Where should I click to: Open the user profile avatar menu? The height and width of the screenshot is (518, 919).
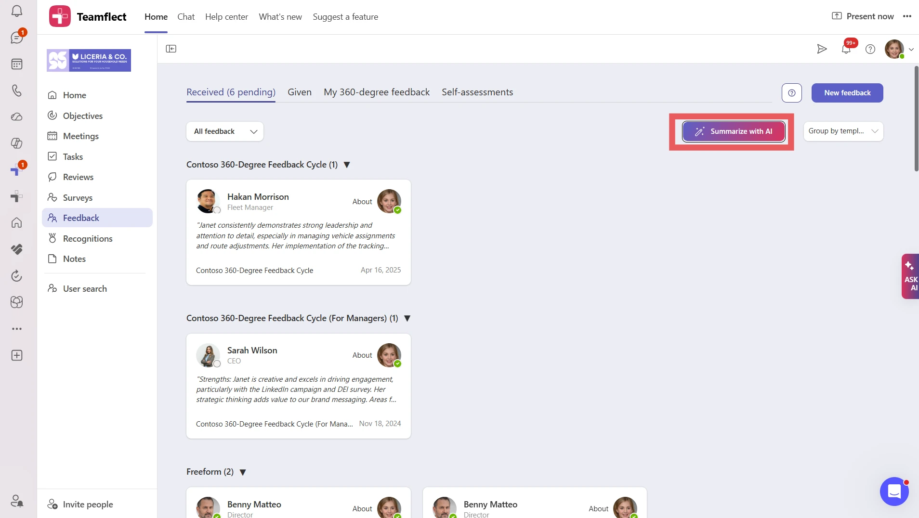[x=894, y=49]
